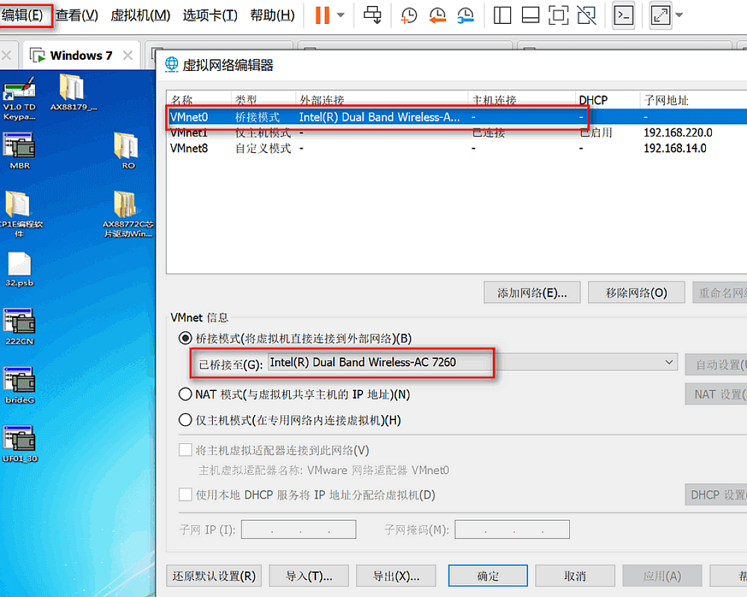Expand the dropdown arrow beside stretch icon
The image size is (747, 597).
pyautogui.click(x=678, y=15)
